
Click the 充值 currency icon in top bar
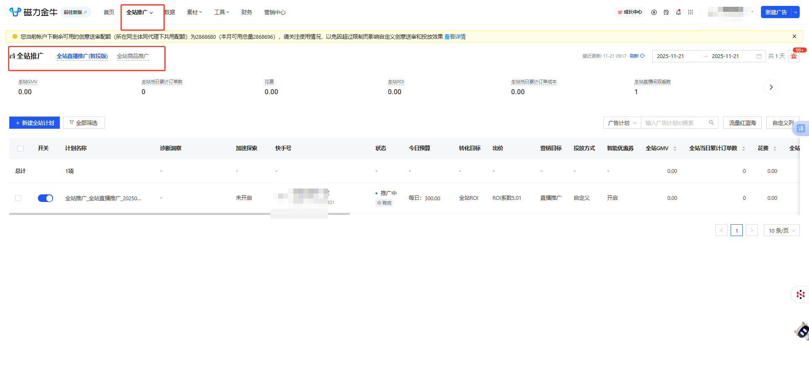coord(654,12)
